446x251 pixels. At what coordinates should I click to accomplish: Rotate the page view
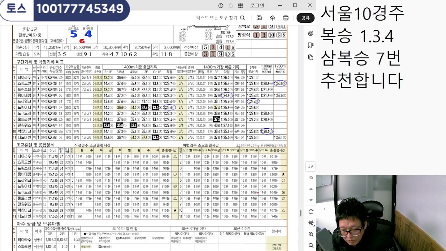(311, 212)
